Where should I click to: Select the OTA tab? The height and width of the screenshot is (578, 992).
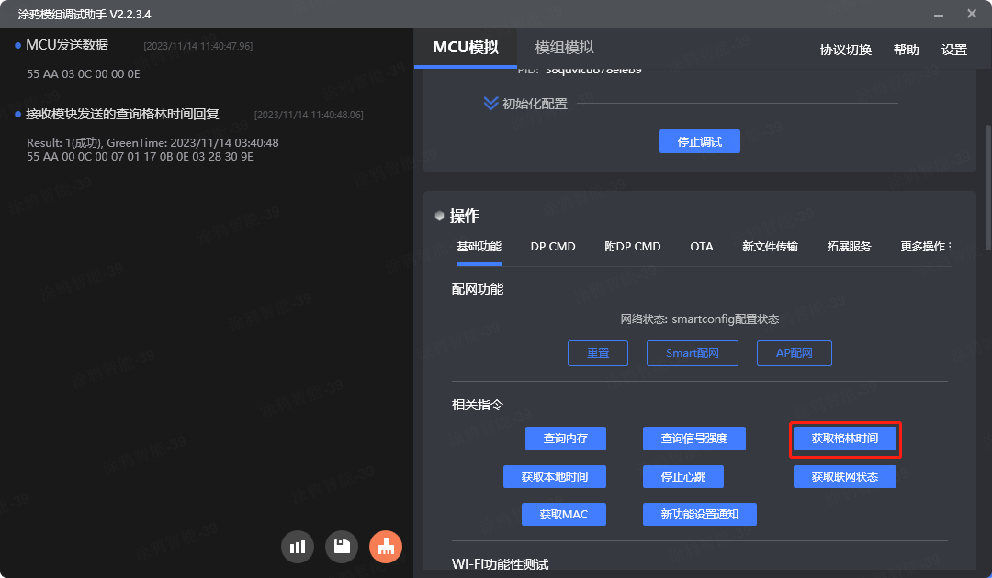pyautogui.click(x=702, y=246)
